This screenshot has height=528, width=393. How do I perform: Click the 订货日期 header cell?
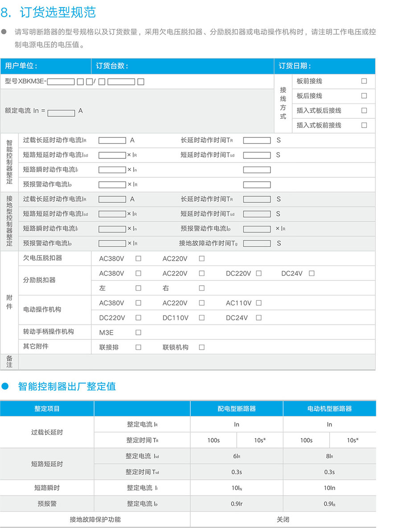click(324, 66)
